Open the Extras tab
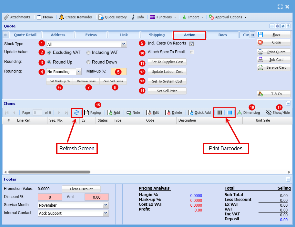Viewport: 295px width, 227px height. click(x=91, y=35)
